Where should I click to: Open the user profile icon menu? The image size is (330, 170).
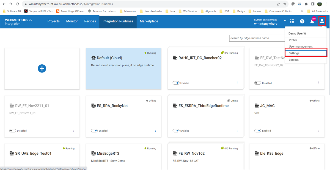coord(322,21)
